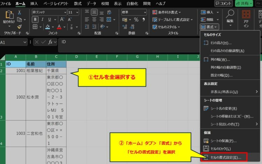Viewport: 262px width, 164px height.
Task: Decrease the indent
Action: coord(87,27)
